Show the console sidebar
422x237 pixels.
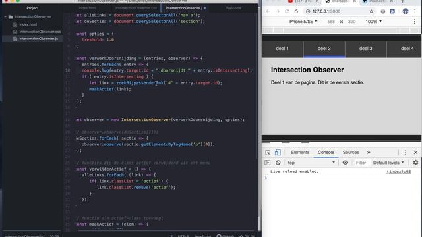click(x=267, y=163)
